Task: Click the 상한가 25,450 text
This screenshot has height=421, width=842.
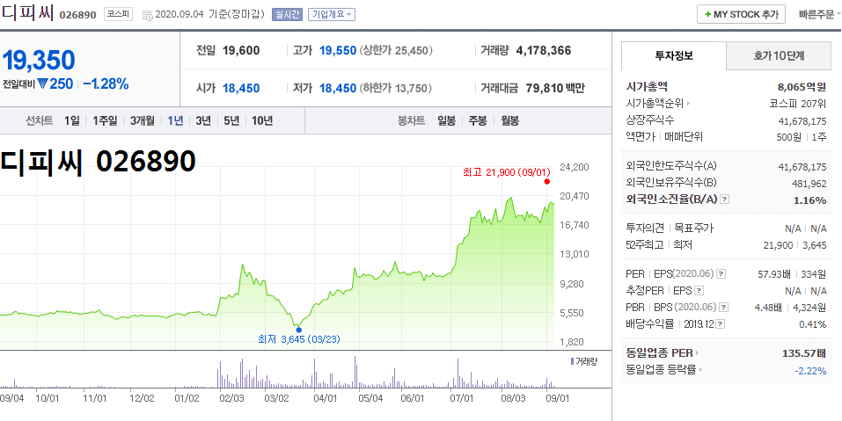Action: click(396, 51)
